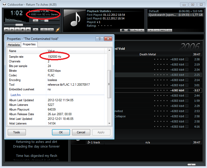The image size is (207, 168).
Task: Switch to the Metadata tab
Action: pos(14,45)
